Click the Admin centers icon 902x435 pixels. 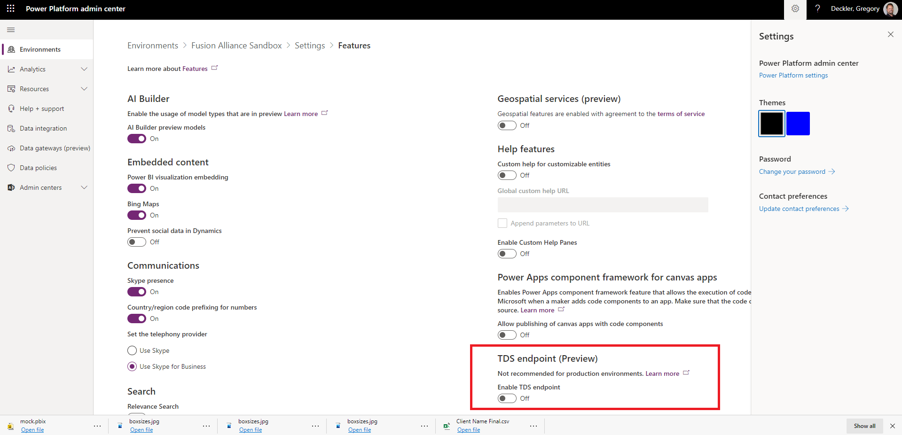click(x=11, y=187)
